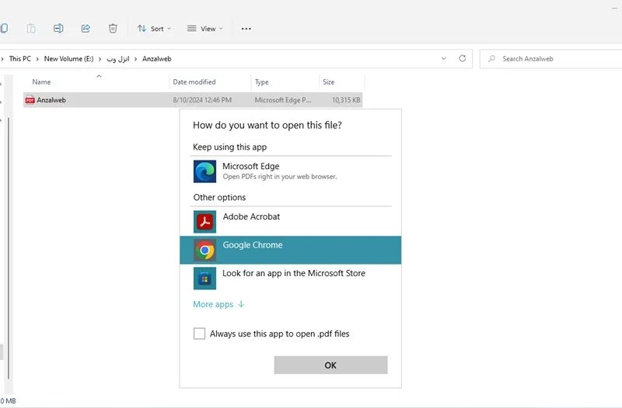
Task: Sort by the Date modified column
Action: coord(210,82)
